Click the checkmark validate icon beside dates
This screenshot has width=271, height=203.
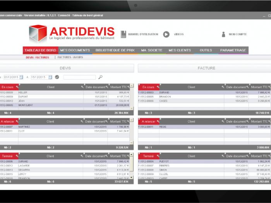pos(57,77)
